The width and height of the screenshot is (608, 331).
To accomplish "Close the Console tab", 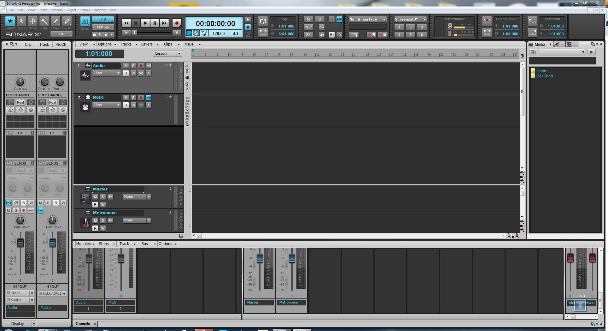I will coord(95,324).
